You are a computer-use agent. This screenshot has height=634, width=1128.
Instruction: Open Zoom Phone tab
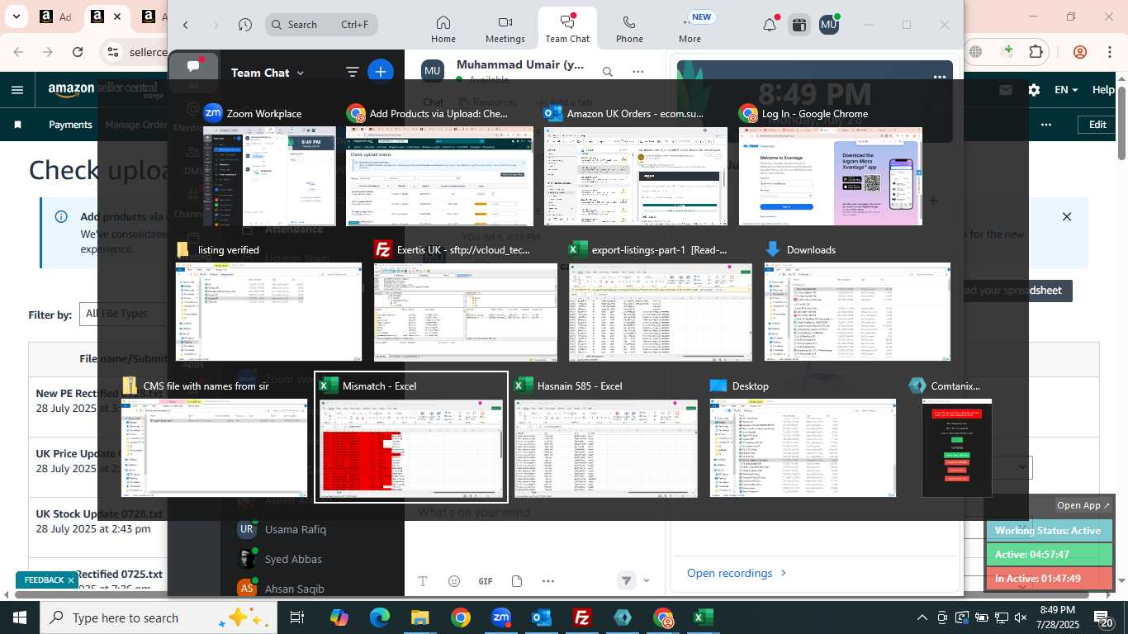[629, 29]
